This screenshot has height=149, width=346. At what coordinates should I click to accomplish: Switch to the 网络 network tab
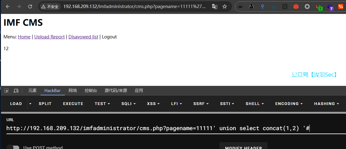coord(73,90)
